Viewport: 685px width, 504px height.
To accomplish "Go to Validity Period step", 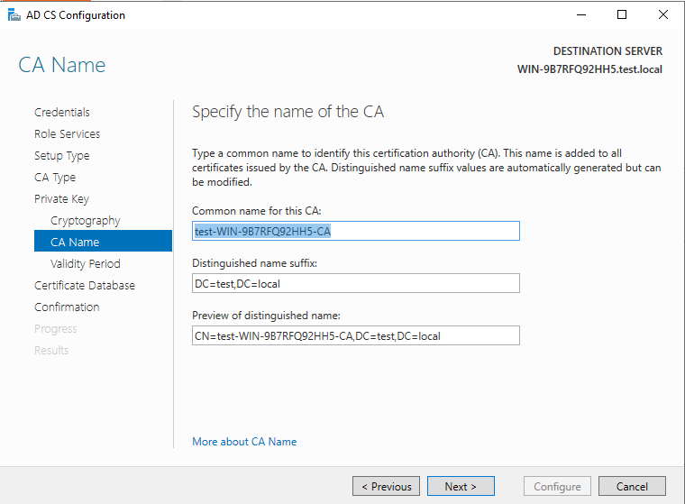I will point(86,264).
